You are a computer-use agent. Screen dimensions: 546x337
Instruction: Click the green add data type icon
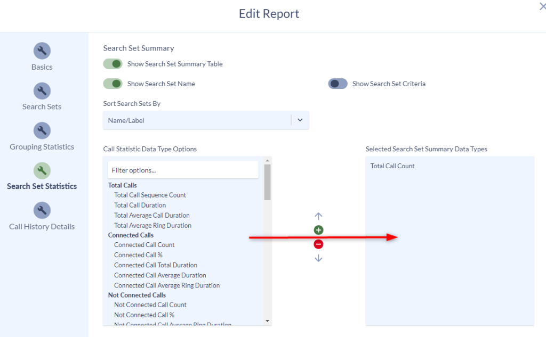pyautogui.click(x=318, y=230)
